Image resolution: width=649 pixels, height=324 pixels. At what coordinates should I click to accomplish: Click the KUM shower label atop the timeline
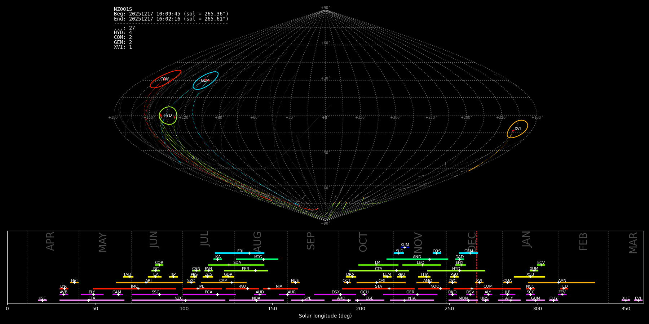pyautogui.click(x=405, y=245)
